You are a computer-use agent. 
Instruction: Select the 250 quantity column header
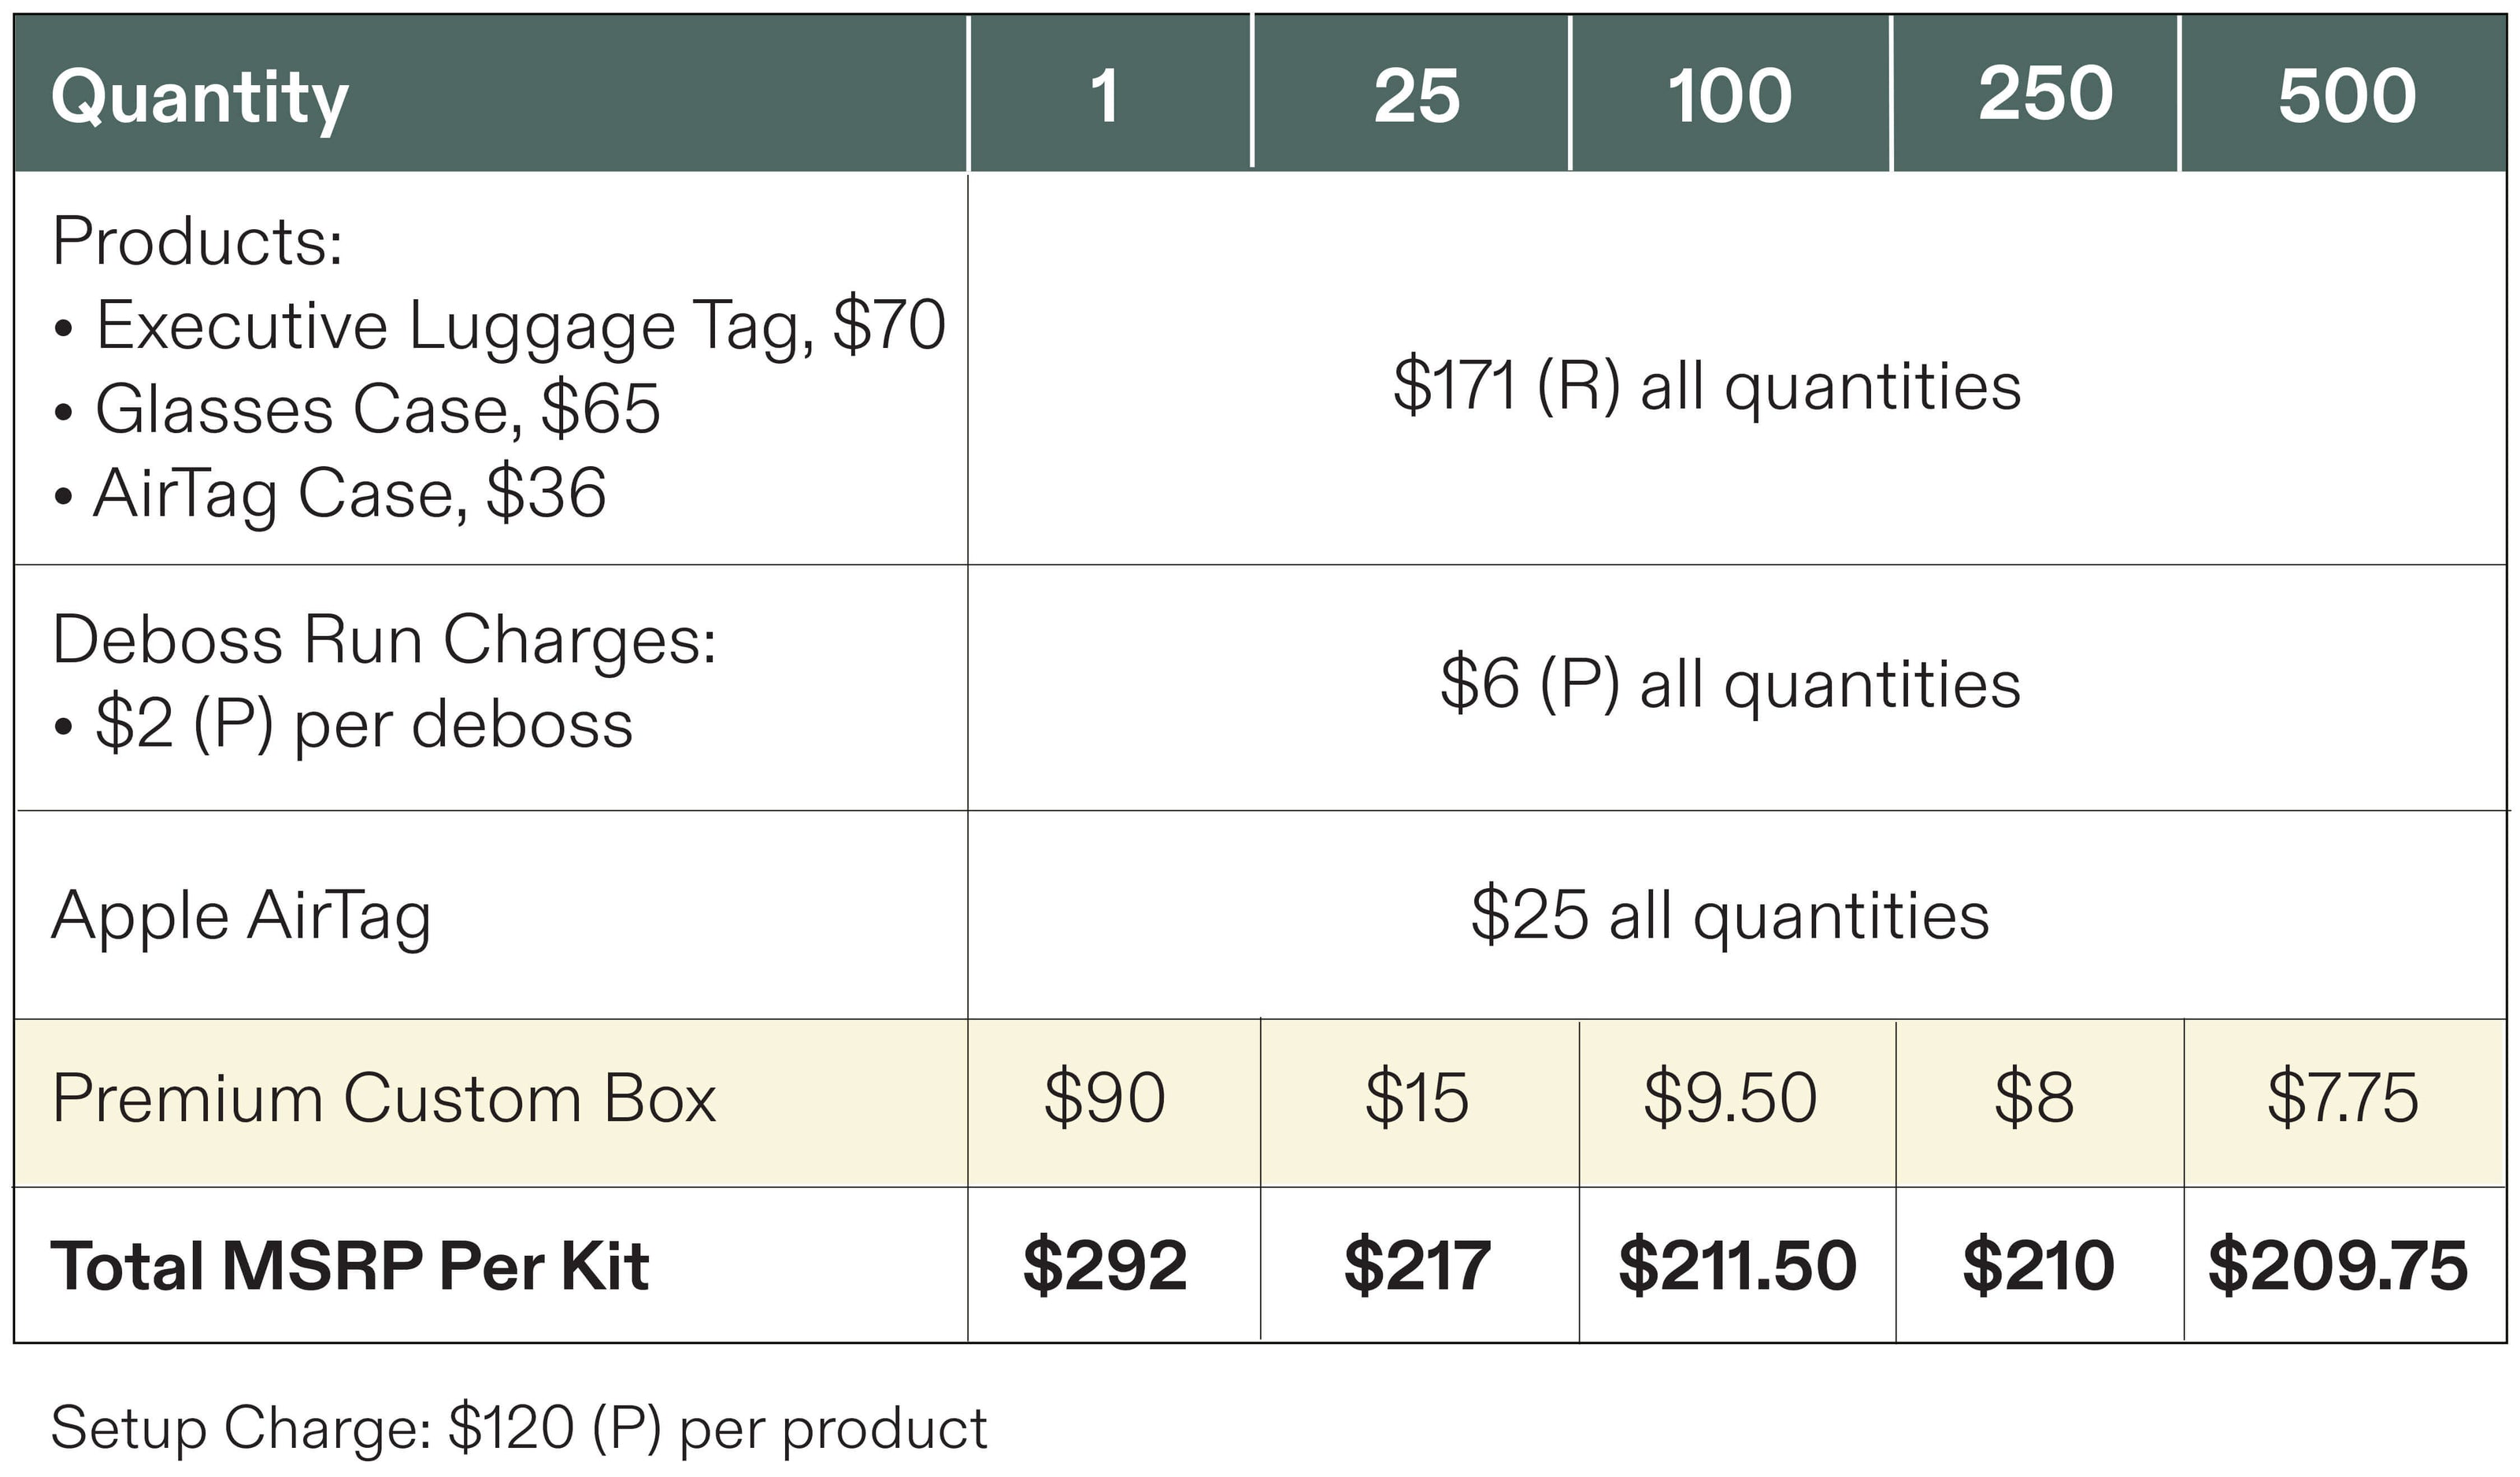click(x=2035, y=94)
